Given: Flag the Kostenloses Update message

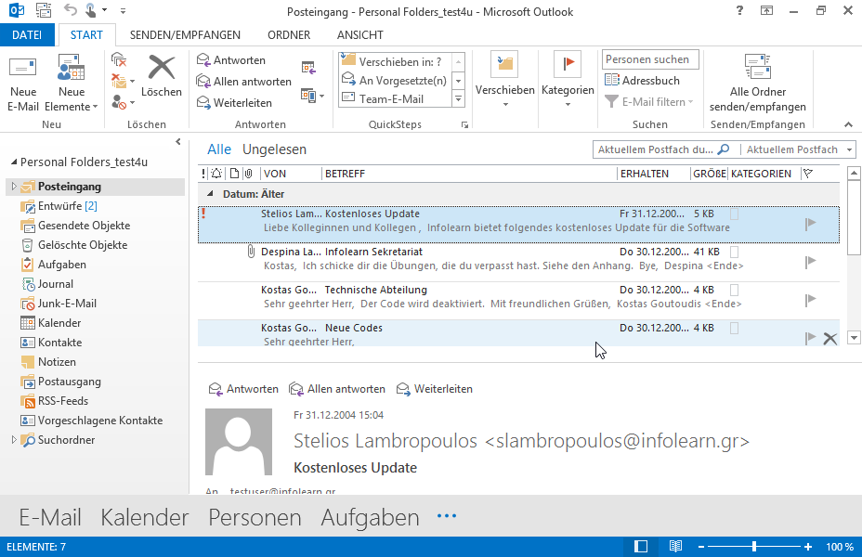Looking at the screenshot, I should tap(810, 224).
